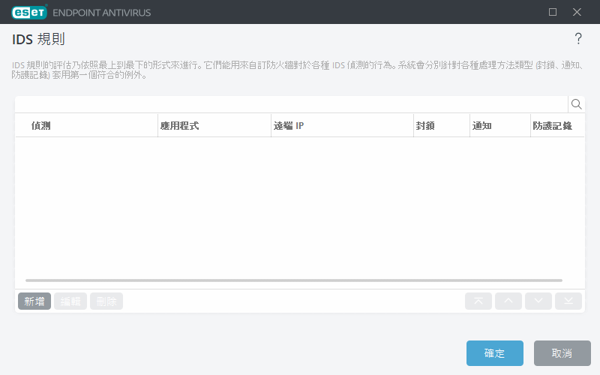Click the horizontal scrollbar under the table
The width and height of the screenshot is (600, 375).
(294, 280)
